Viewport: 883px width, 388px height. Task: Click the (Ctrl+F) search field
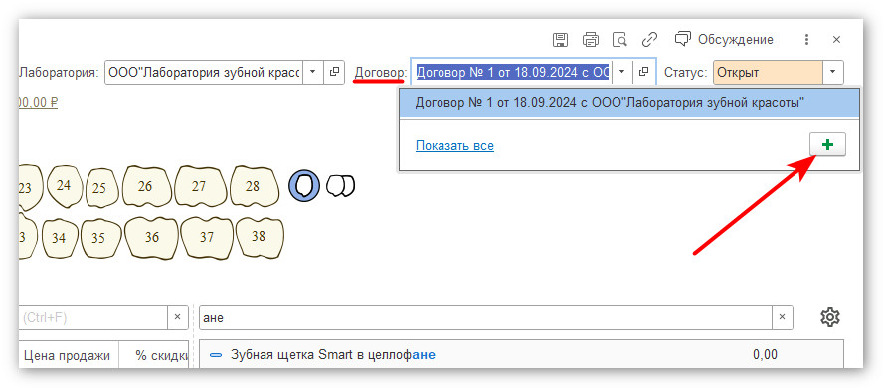click(x=92, y=317)
